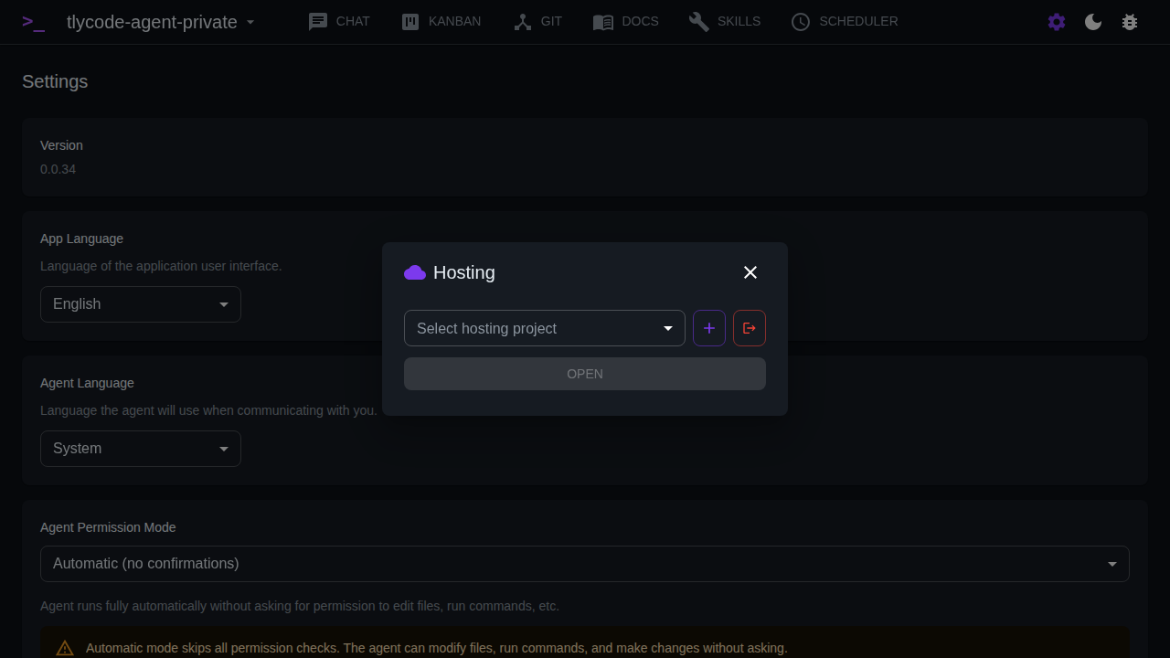
Task: Click the Chat speech bubble icon
Action: (318, 22)
